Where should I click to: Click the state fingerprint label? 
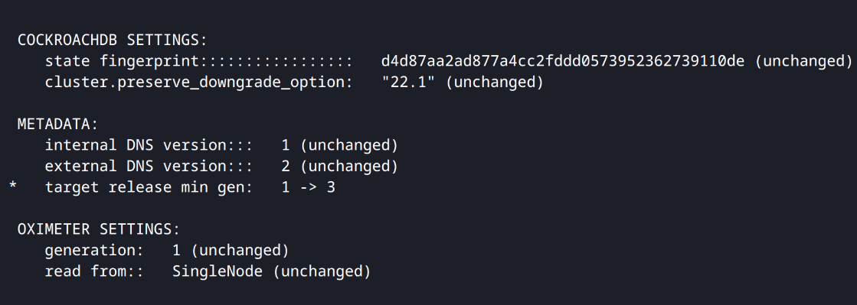tap(123, 61)
